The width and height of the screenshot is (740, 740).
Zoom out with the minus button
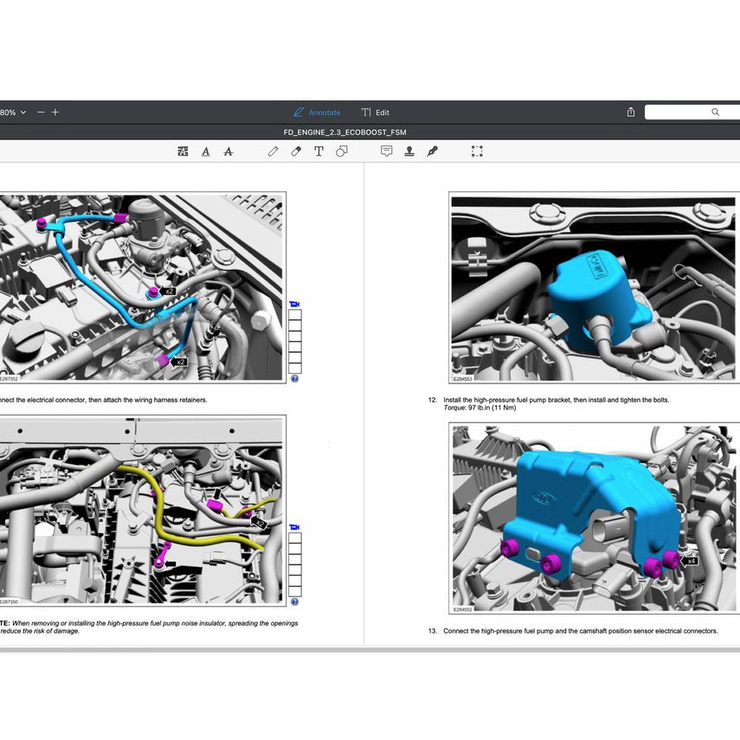coord(41,113)
